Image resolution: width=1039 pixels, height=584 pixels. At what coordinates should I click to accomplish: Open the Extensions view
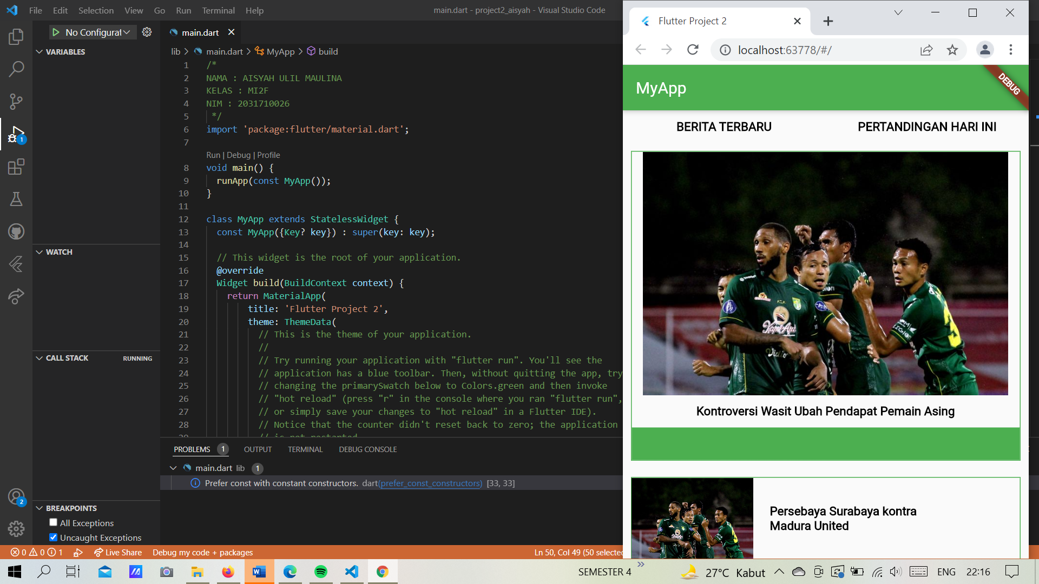16,167
